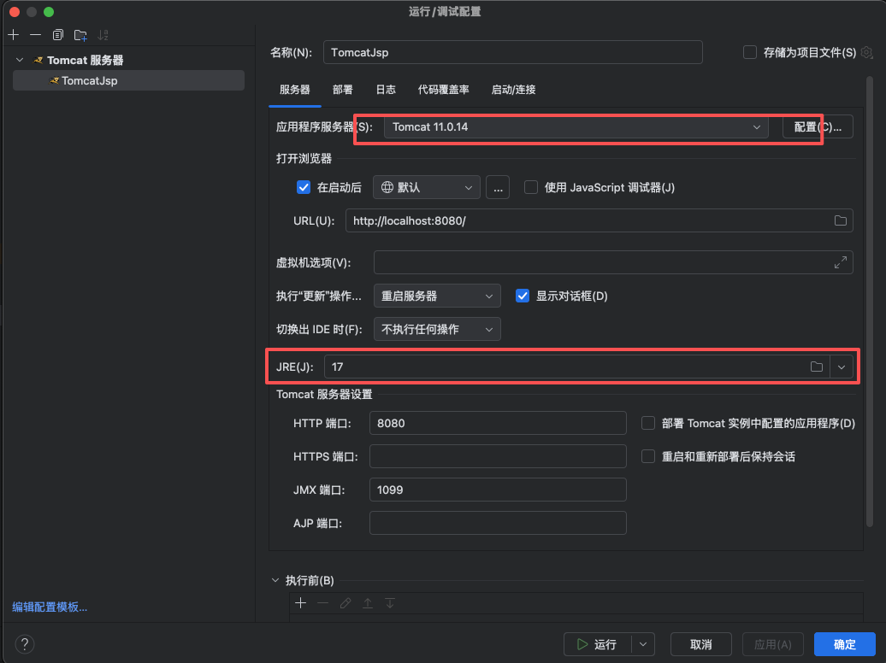
Task: Add a new run configuration
Action: click(14, 35)
